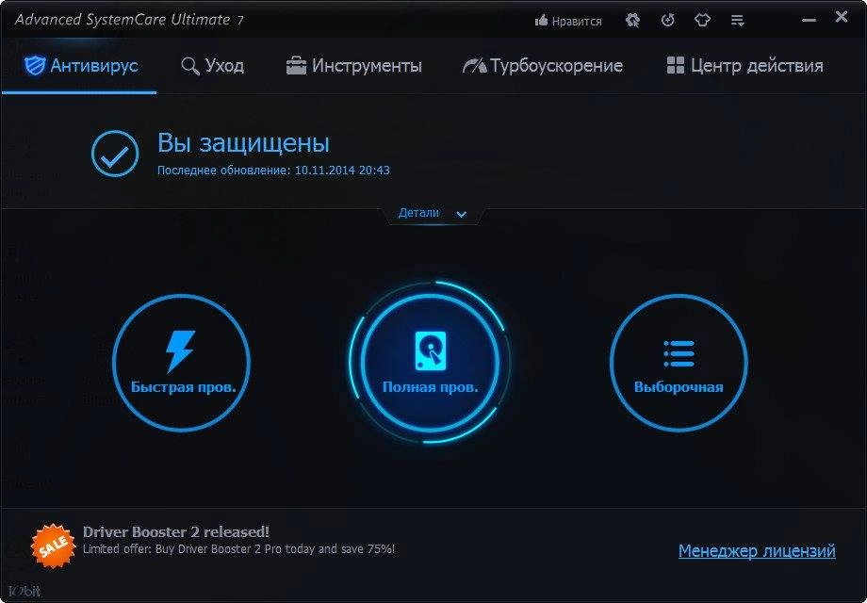Open the Инструменты tab

click(x=354, y=66)
